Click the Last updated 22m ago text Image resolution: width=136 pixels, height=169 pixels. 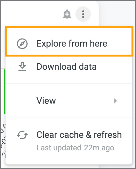pos(75,148)
